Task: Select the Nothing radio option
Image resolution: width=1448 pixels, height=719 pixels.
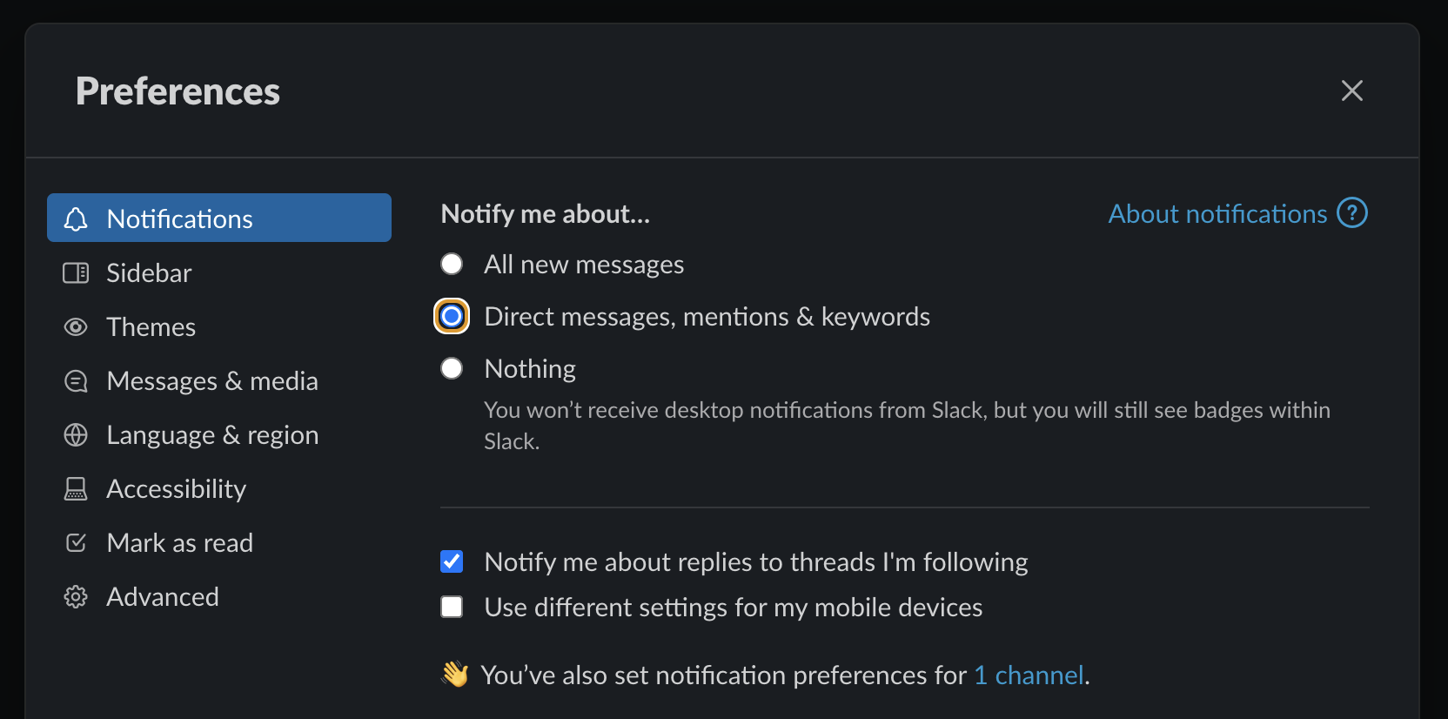Action: pyautogui.click(x=452, y=368)
